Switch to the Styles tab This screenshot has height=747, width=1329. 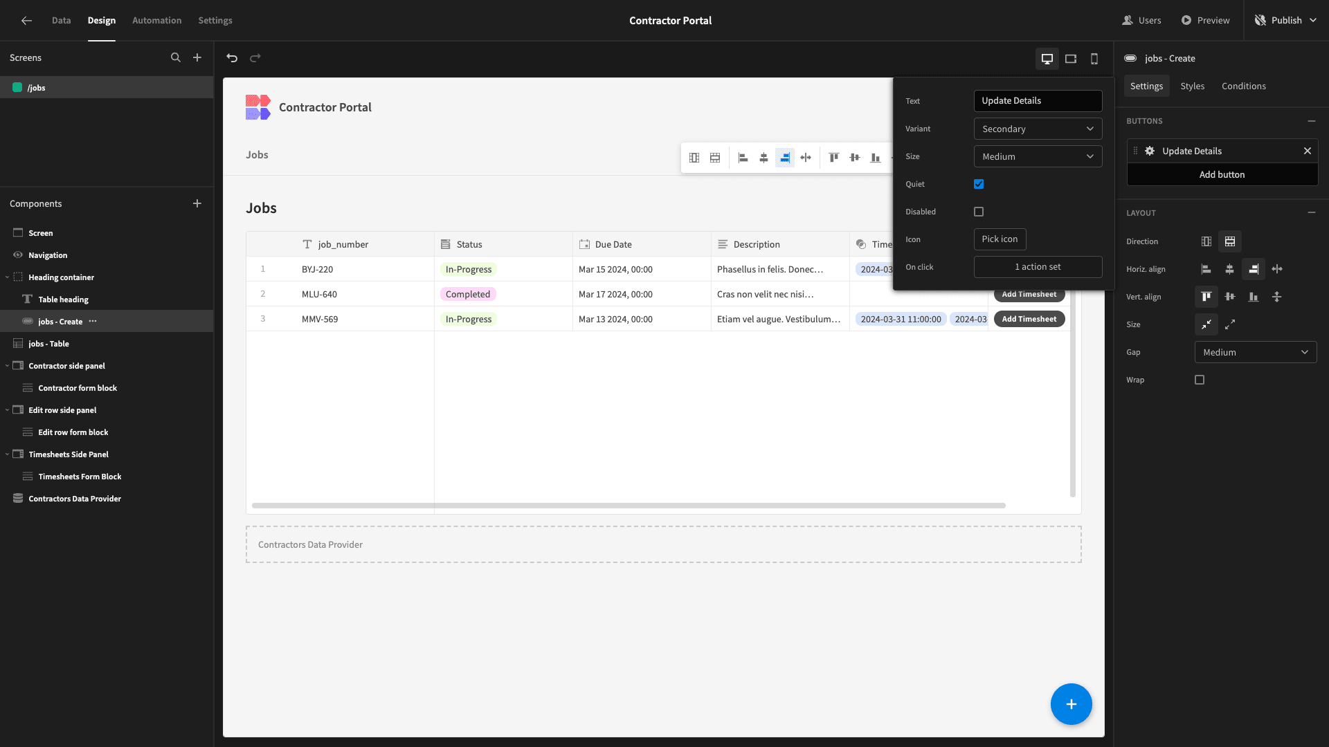[x=1192, y=86]
